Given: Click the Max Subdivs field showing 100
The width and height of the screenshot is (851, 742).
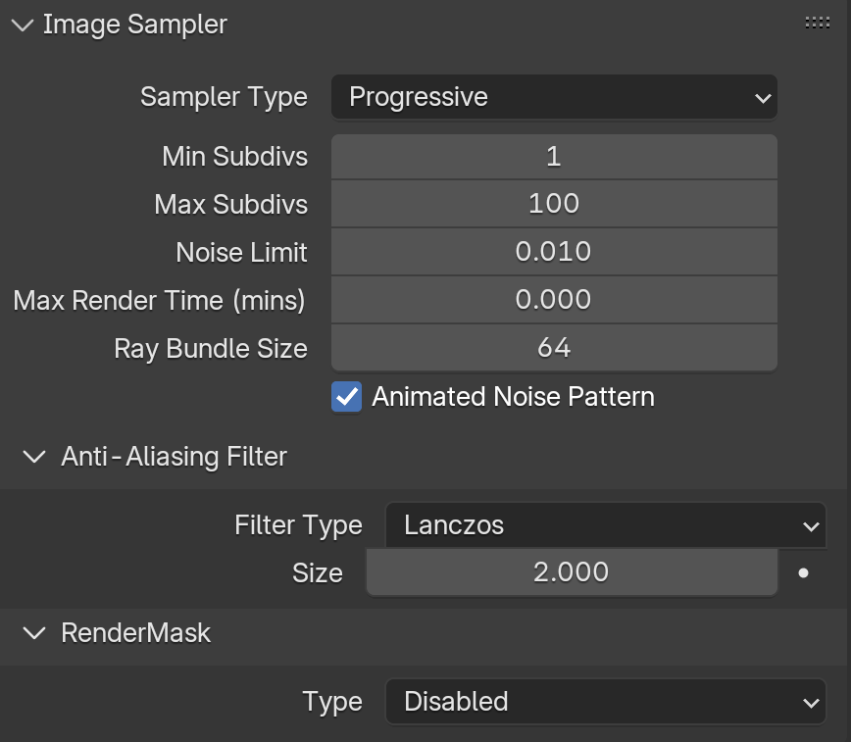Looking at the screenshot, I should [554, 204].
